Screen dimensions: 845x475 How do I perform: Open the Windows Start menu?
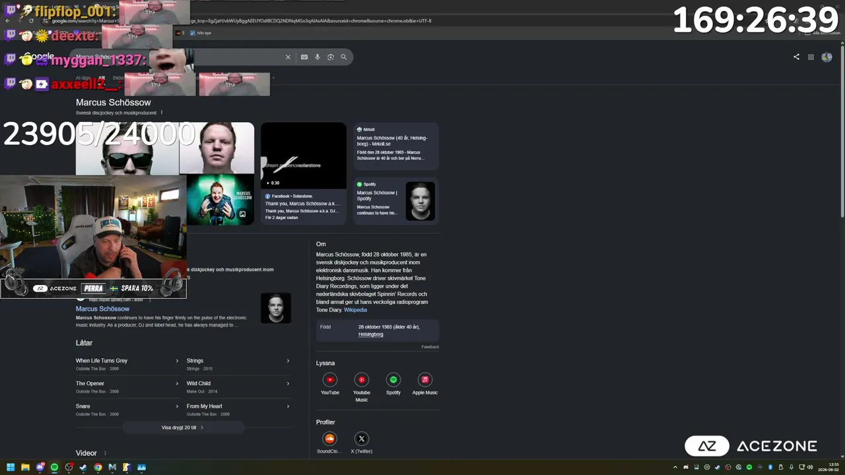point(11,468)
